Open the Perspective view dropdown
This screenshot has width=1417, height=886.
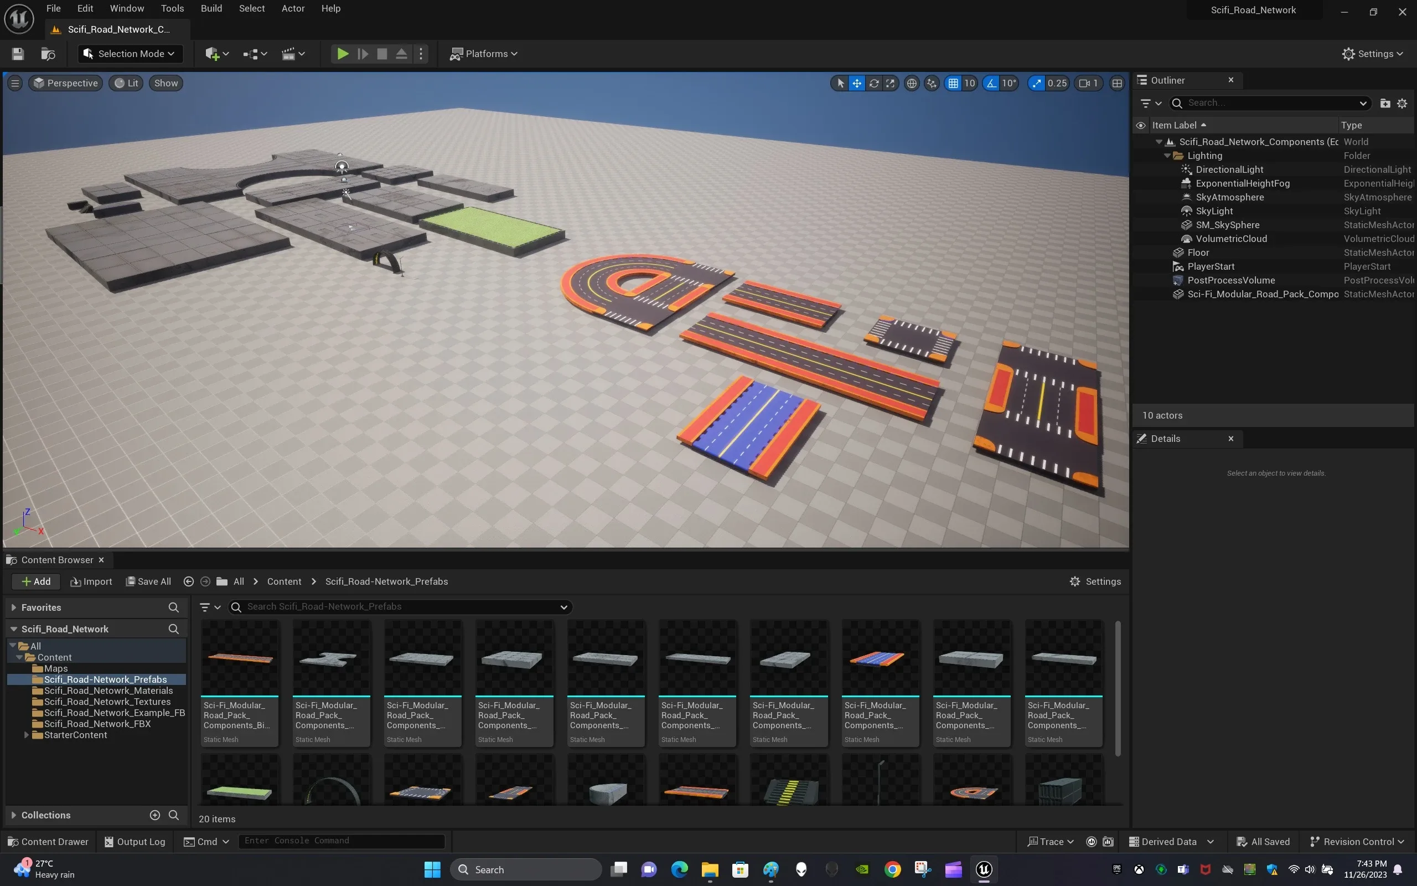click(x=65, y=83)
